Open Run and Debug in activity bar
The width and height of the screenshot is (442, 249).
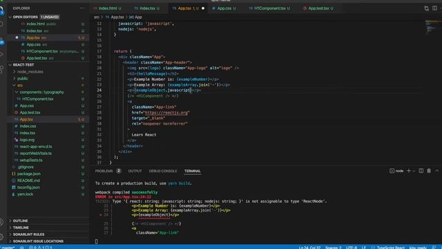1,55
